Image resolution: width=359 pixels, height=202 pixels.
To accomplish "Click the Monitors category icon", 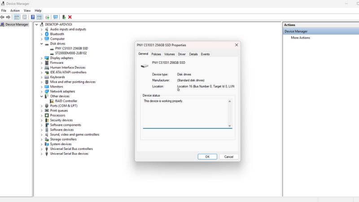I will pos(47,87).
